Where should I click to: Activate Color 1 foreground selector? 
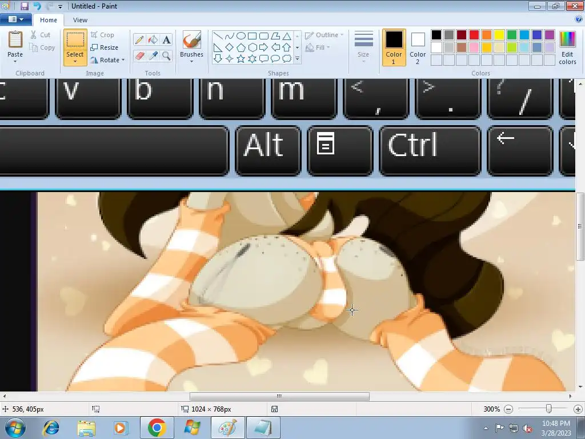pyautogui.click(x=394, y=48)
